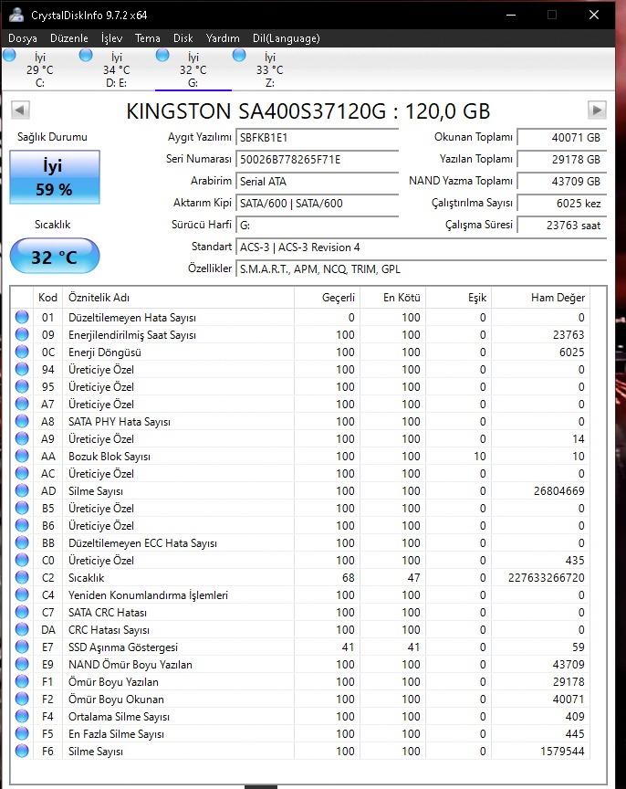This screenshot has width=626, height=789.
Task: Open the Disk menu
Action: [183, 38]
